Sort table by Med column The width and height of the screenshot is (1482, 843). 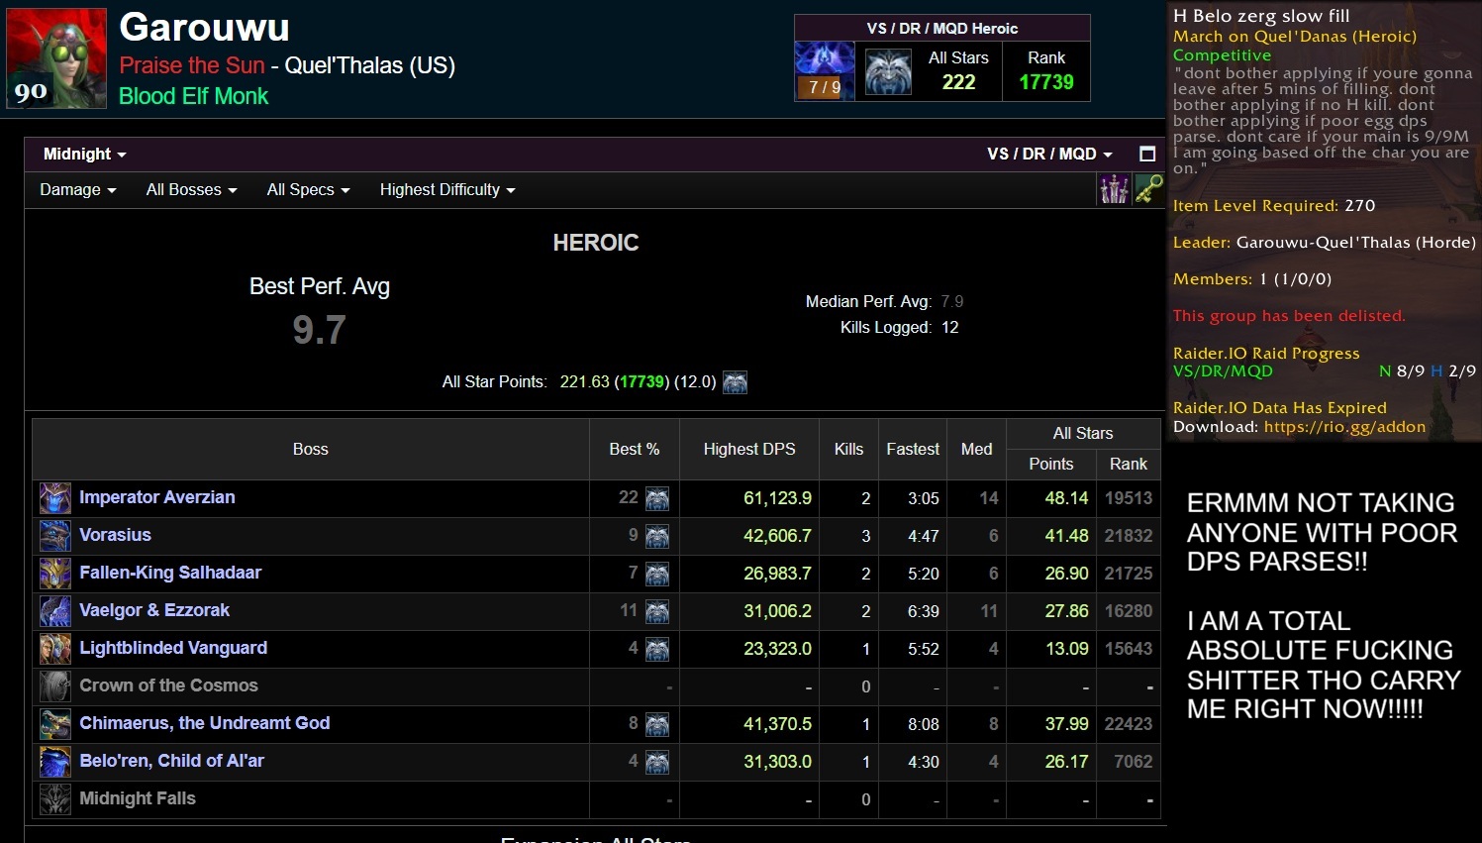[x=977, y=450]
